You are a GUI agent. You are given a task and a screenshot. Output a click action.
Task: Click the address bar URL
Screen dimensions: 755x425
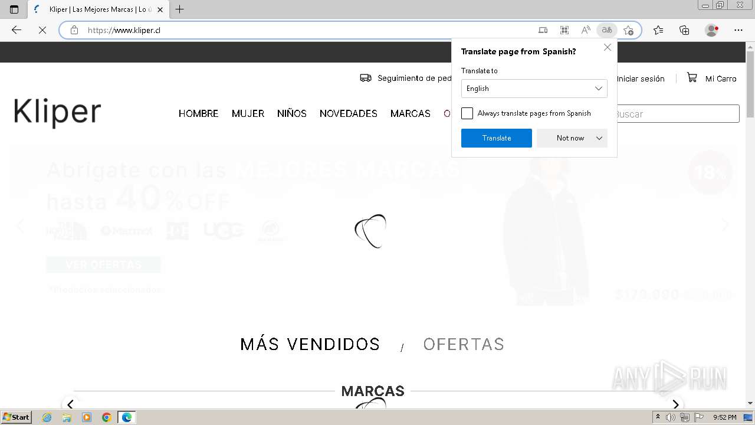tap(124, 30)
